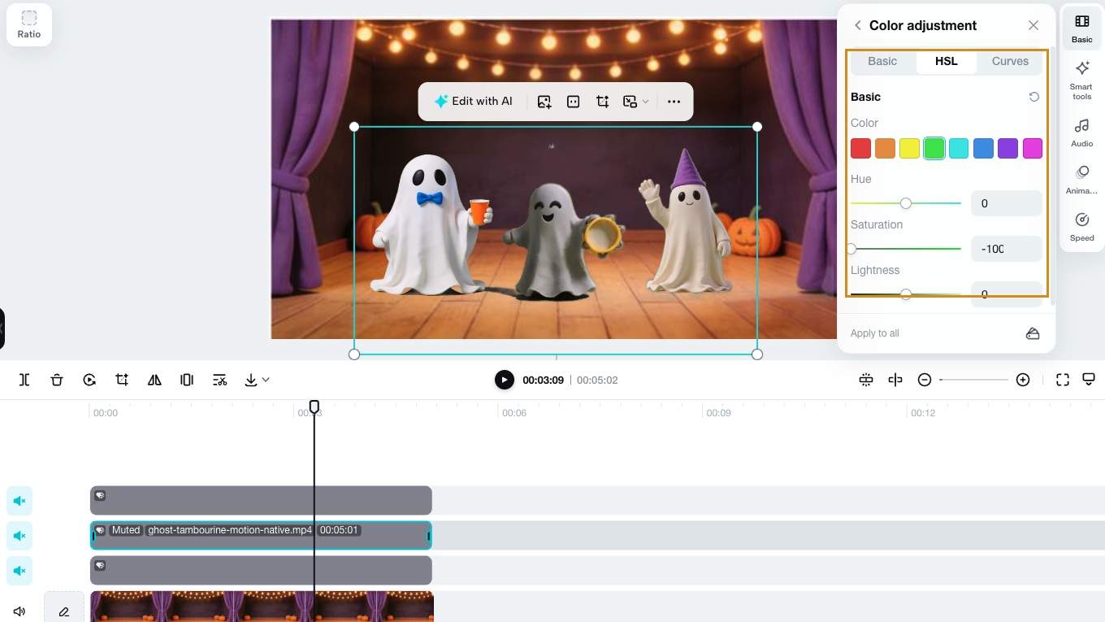
Task: Select the ghost-tambourine-motion-native.mp4 clip
Action: [x=261, y=536]
